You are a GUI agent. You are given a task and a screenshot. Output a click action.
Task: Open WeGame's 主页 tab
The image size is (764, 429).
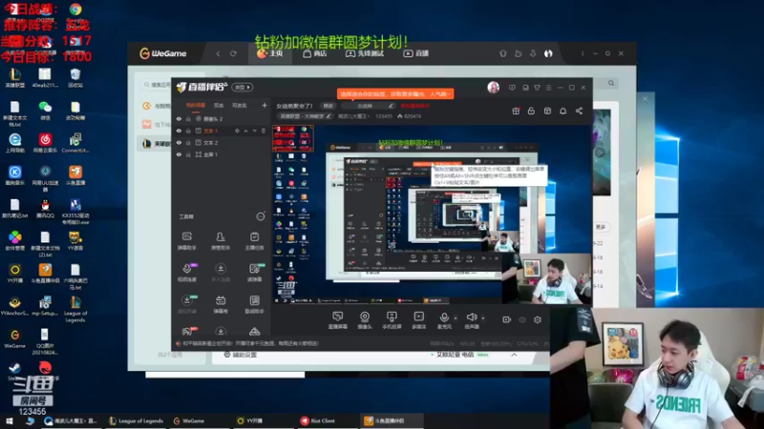[270, 53]
